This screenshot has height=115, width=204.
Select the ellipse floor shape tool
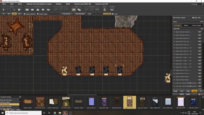coord(33,10)
